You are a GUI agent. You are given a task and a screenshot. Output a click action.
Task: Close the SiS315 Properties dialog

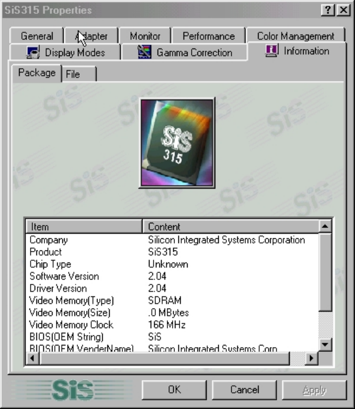[343, 10]
